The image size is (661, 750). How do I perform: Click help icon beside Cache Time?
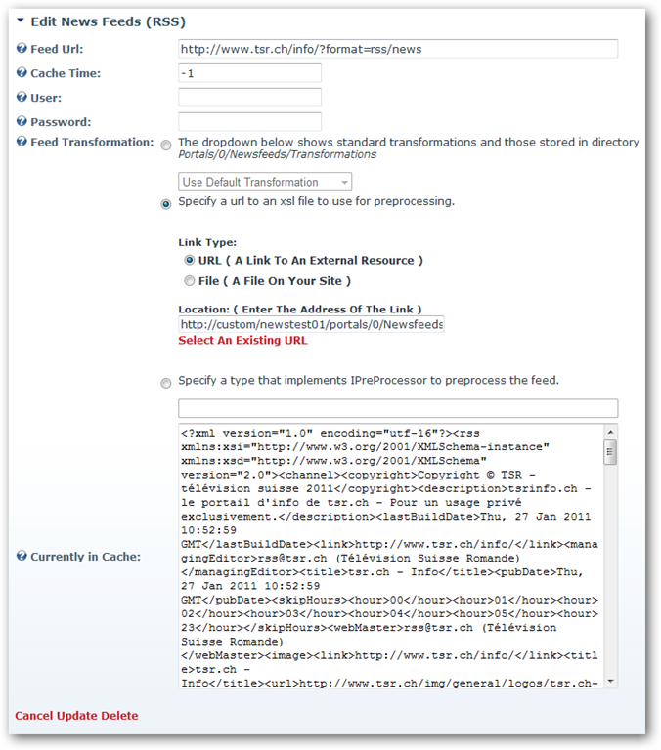[x=22, y=72]
